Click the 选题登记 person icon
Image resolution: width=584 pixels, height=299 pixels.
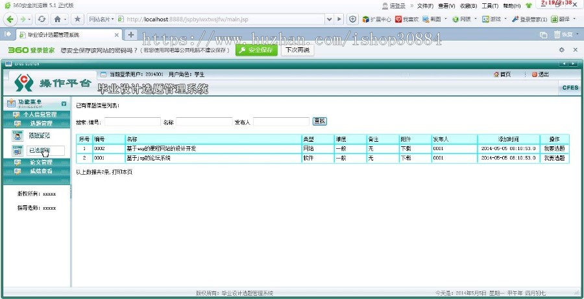click(17, 136)
